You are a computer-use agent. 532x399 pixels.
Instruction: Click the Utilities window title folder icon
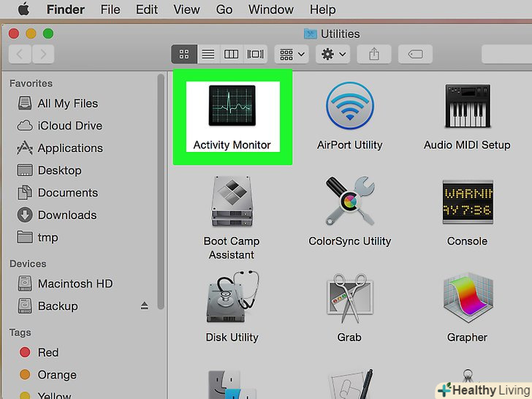tap(310, 34)
